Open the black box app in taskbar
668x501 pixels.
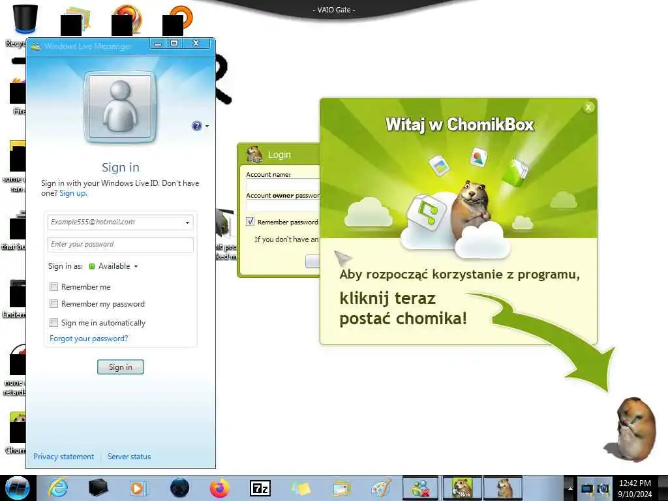(98, 488)
